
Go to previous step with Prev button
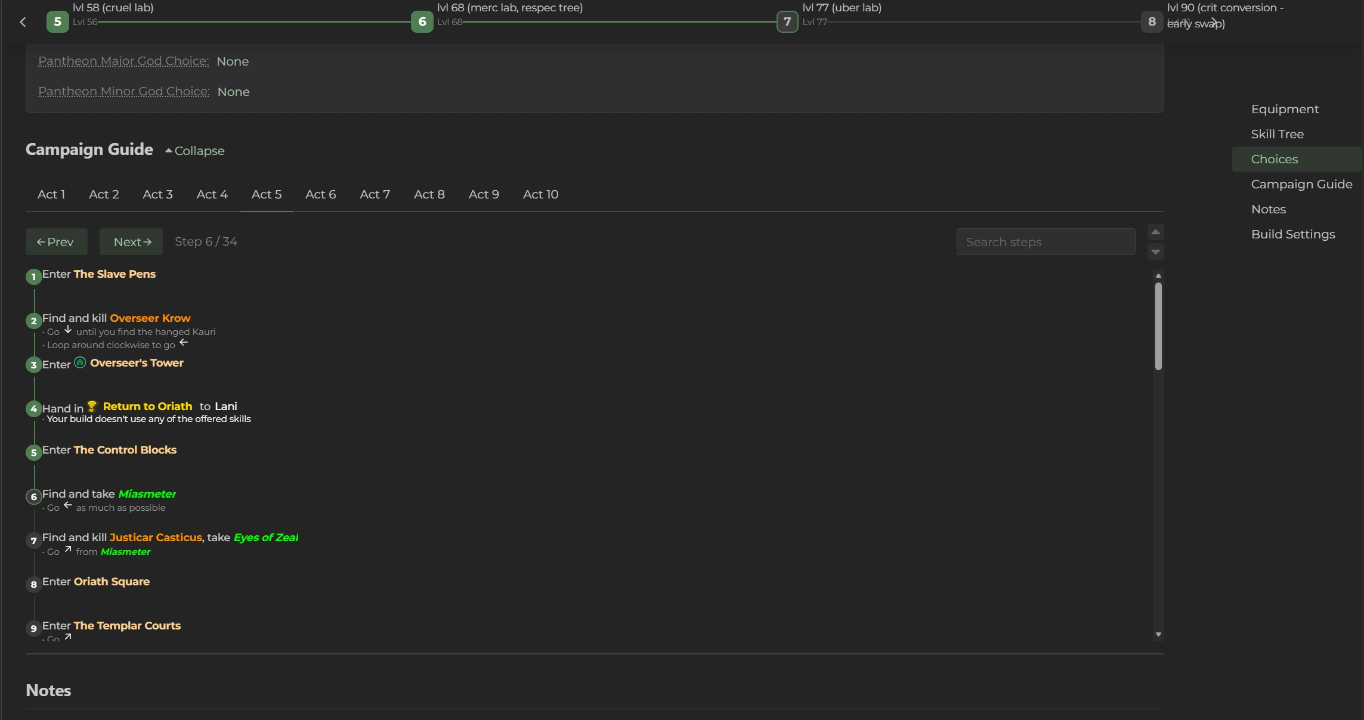point(56,242)
